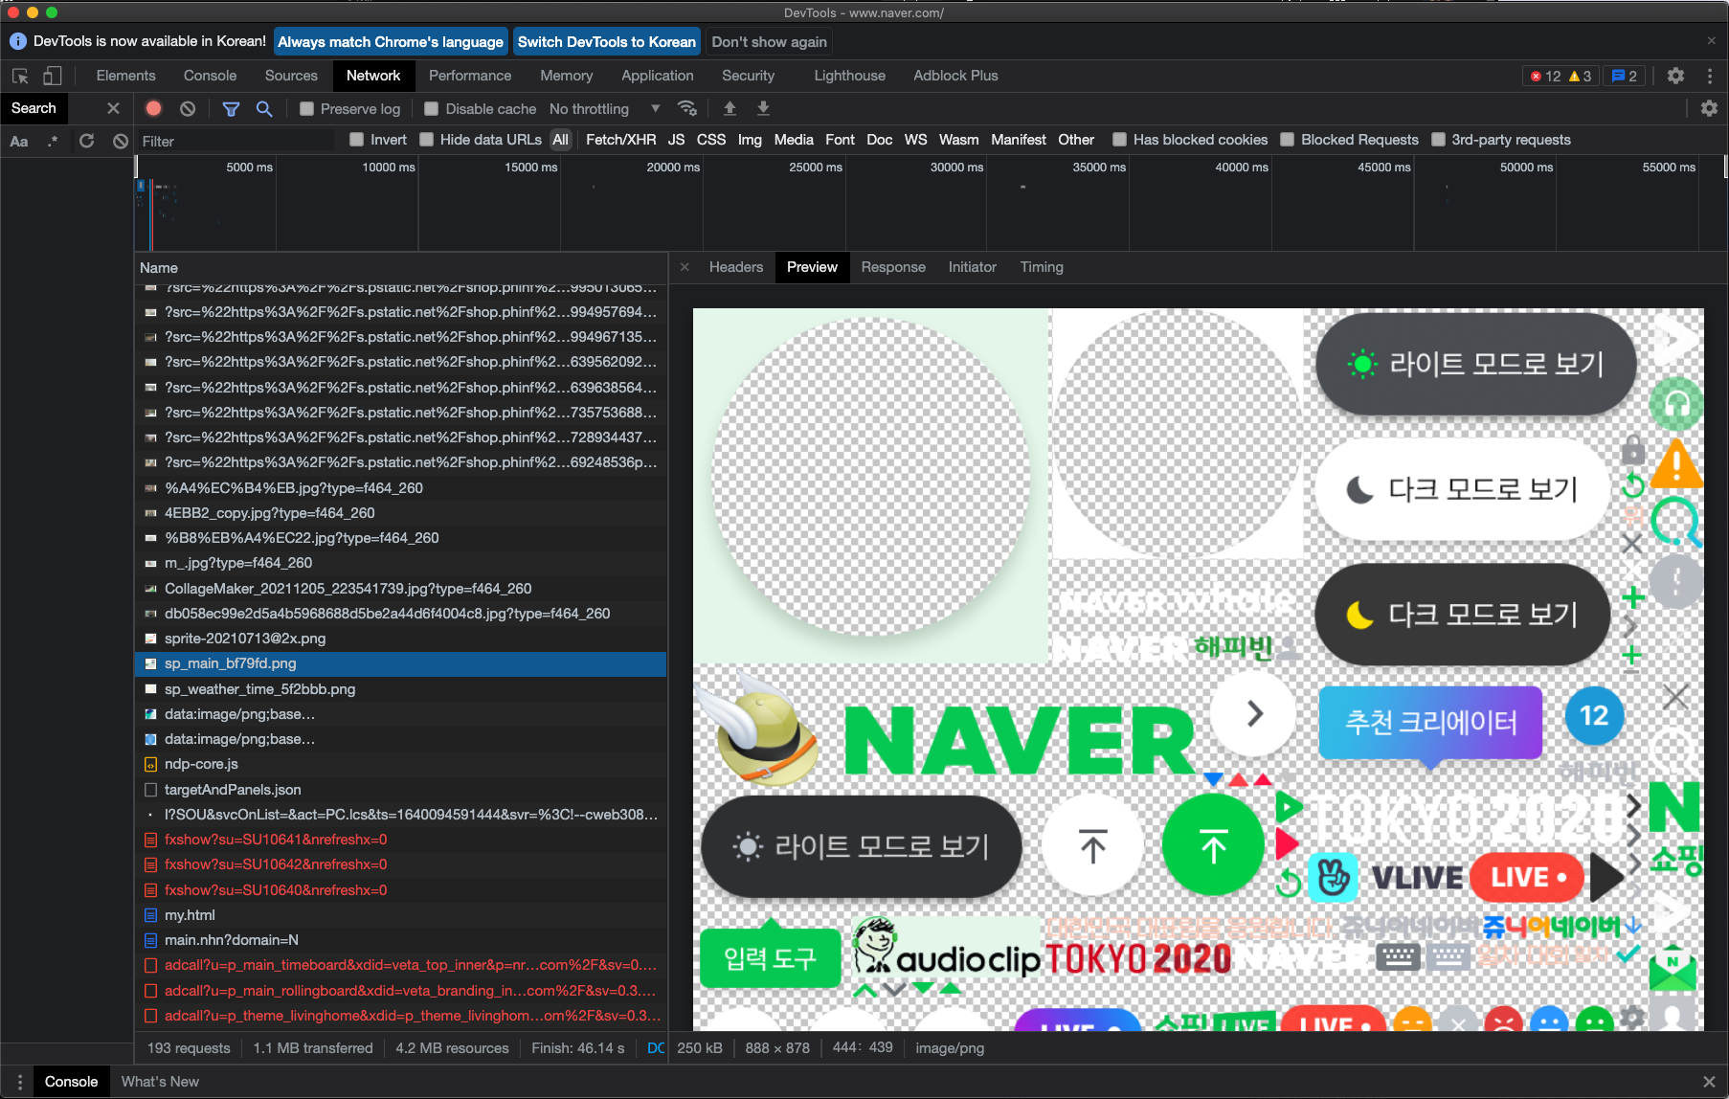
Task: Import HAR file upload icon
Action: (x=730, y=108)
